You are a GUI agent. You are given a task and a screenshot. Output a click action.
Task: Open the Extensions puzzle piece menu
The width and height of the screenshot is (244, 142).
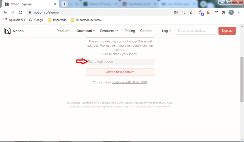click(x=224, y=12)
